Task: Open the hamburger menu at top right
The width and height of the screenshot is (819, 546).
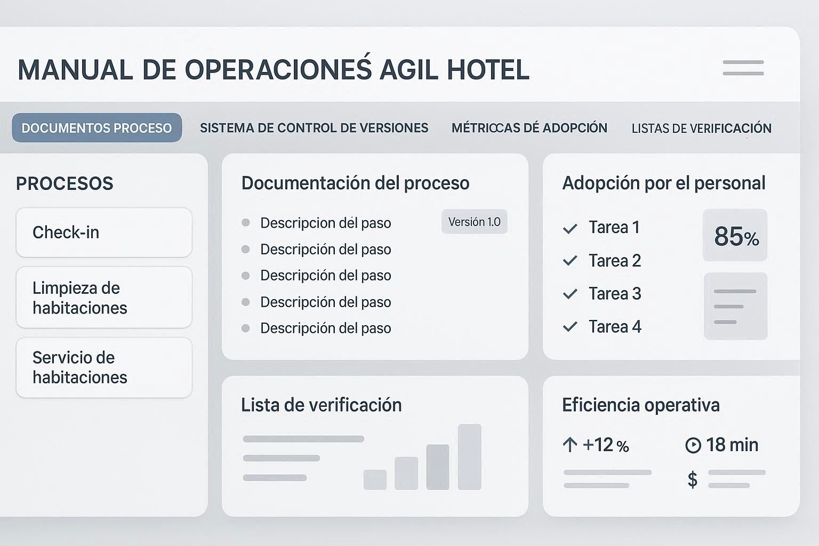Action: (743, 67)
